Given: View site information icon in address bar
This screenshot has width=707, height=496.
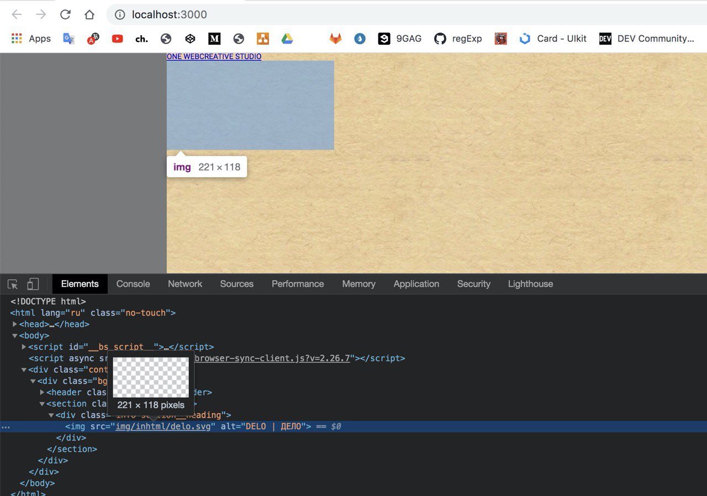Looking at the screenshot, I should click(x=120, y=15).
